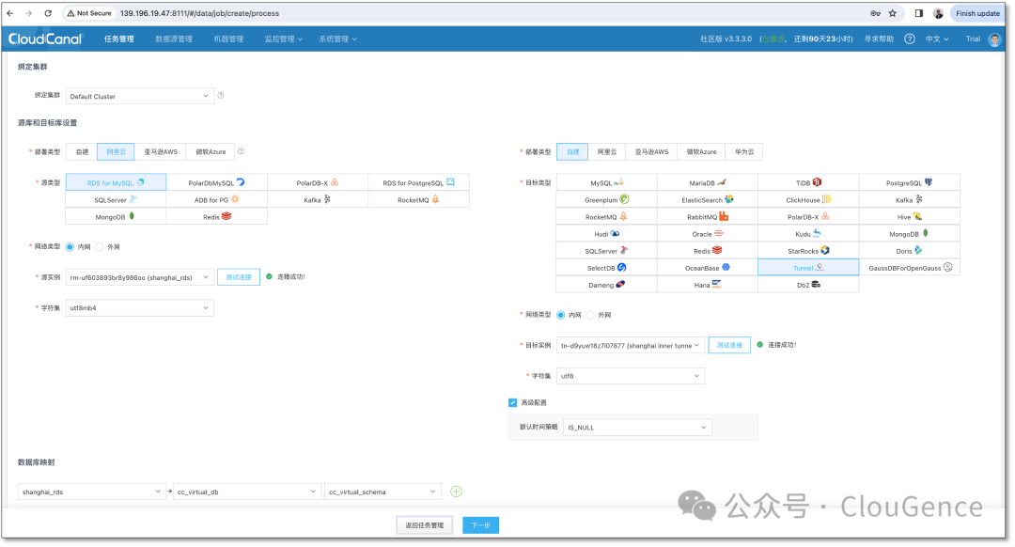Viewport: 1015px width, 547px height.
Task: Select RabbitMQ as target type
Action: [708, 216]
